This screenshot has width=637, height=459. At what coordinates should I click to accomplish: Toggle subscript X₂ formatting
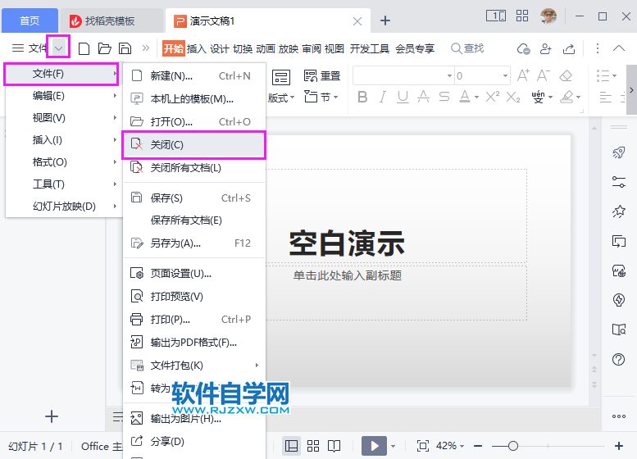[x=513, y=97]
